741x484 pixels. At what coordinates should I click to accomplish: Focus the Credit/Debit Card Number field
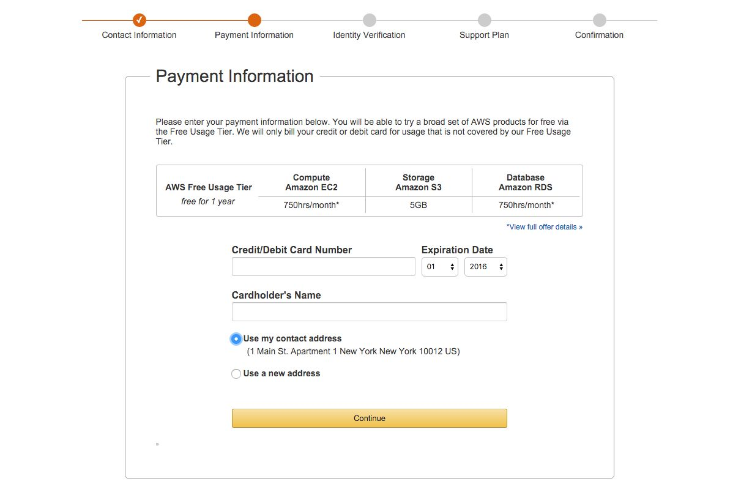(323, 267)
